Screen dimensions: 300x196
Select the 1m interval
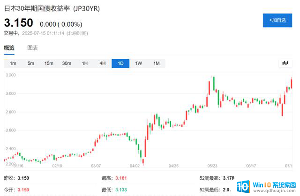point(13,63)
